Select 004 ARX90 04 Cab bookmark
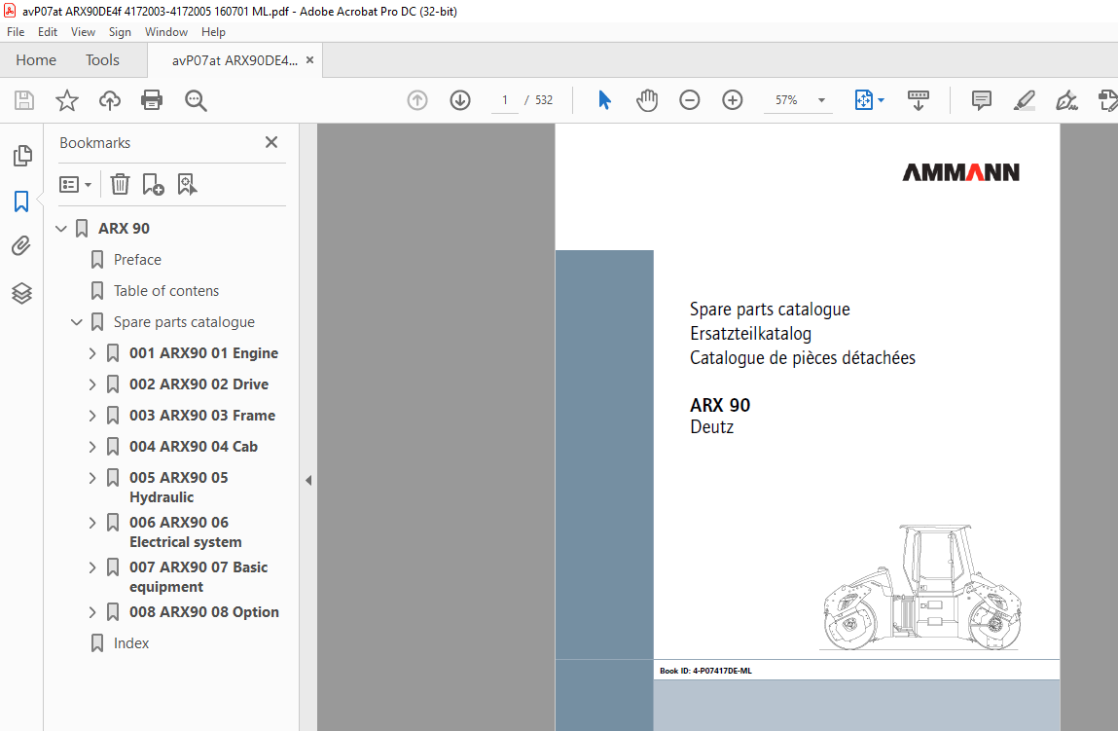 pyautogui.click(x=194, y=447)
